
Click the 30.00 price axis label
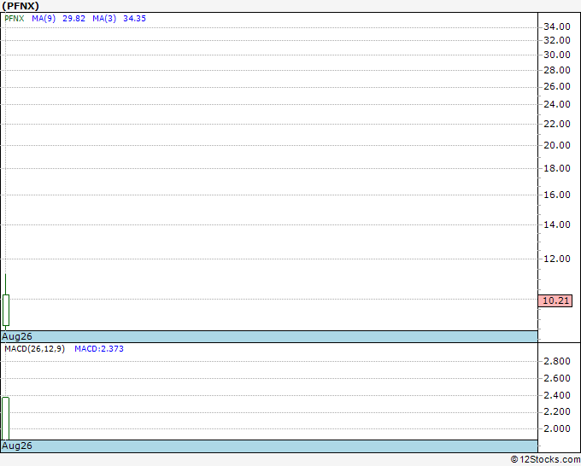(557, 55)
